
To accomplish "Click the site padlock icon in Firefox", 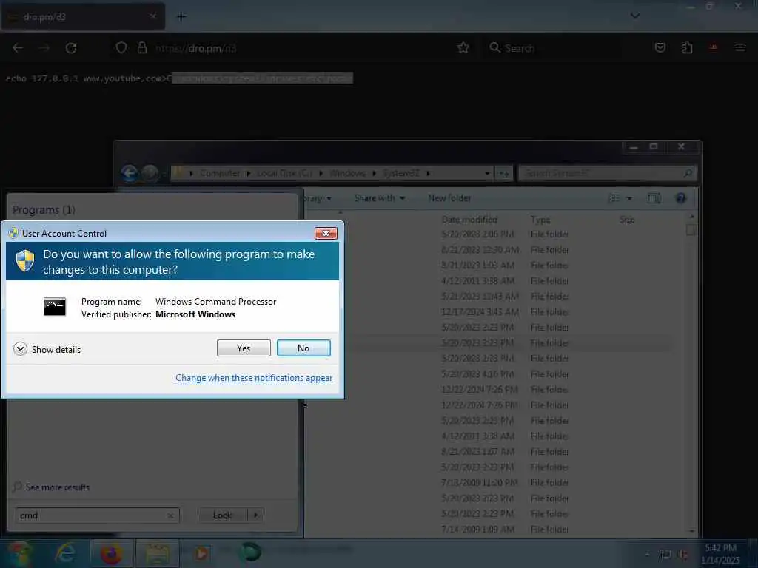I will click(x=141, y=48).
